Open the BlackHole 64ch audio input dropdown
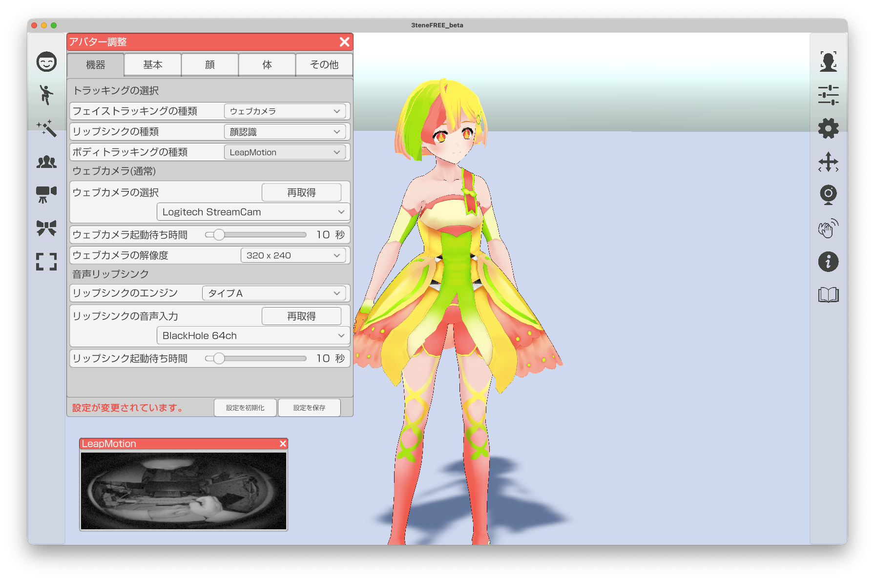The height and width of the screenshot is (581, 875). (253, 336)
